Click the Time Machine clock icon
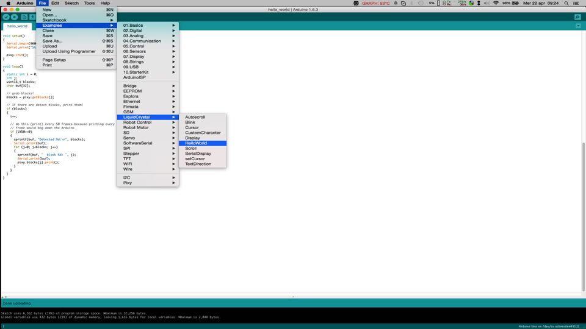The image size is (586, 329). click(421, 3)
